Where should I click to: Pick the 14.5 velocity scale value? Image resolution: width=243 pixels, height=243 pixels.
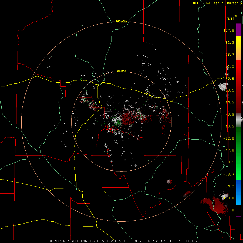pos(230,102)
